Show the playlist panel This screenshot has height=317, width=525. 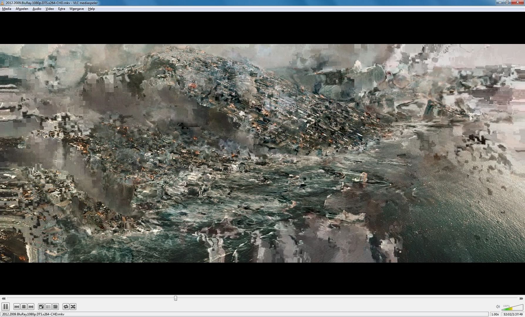tap(48, 307)
